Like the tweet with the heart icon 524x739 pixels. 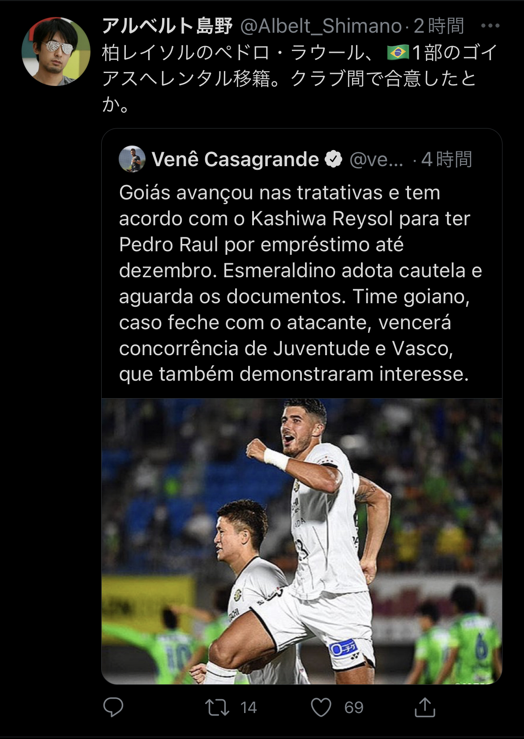pyautogui.click(x=321, y=707)
